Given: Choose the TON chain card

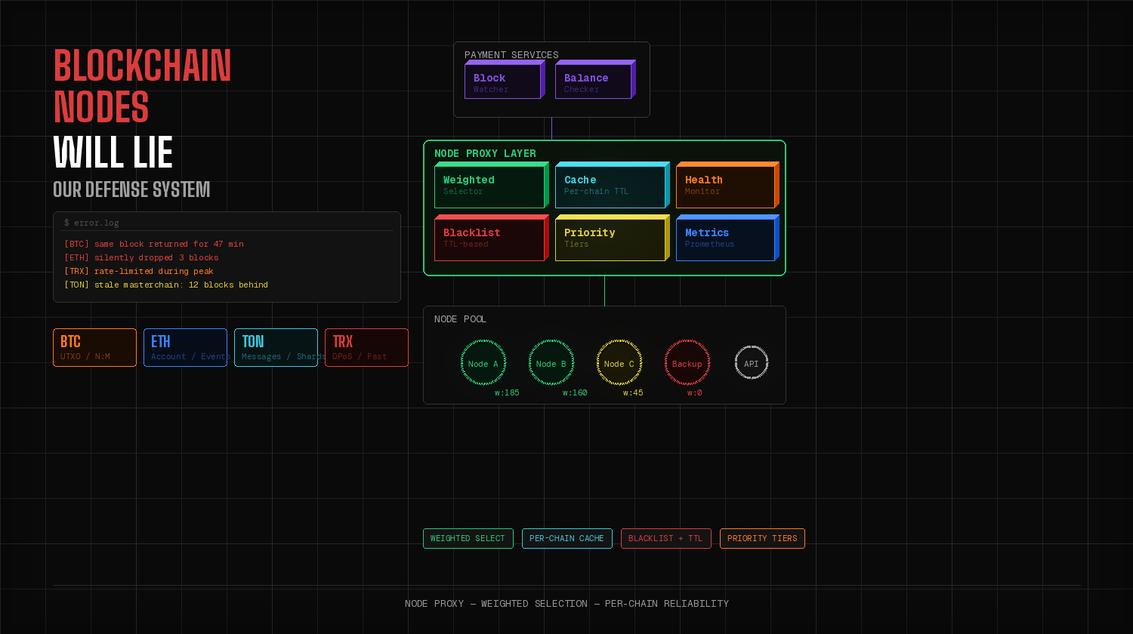Looking at the screenshot, I should pyautogui.click(x=276, y=347).
